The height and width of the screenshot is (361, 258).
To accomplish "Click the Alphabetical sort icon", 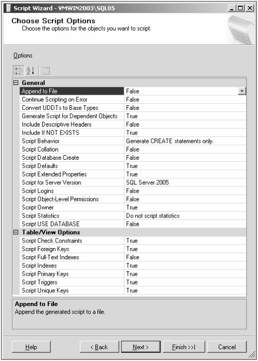I will [31, 71].
